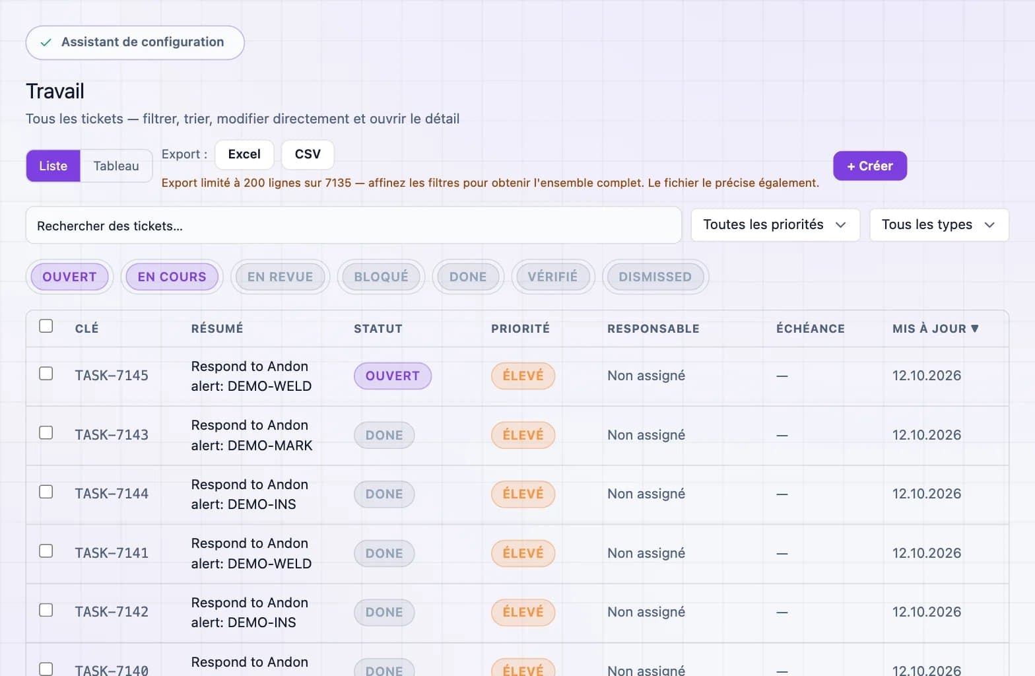
Task: Sort by the PRIORITÉ column header
Action: coord(520,329)
